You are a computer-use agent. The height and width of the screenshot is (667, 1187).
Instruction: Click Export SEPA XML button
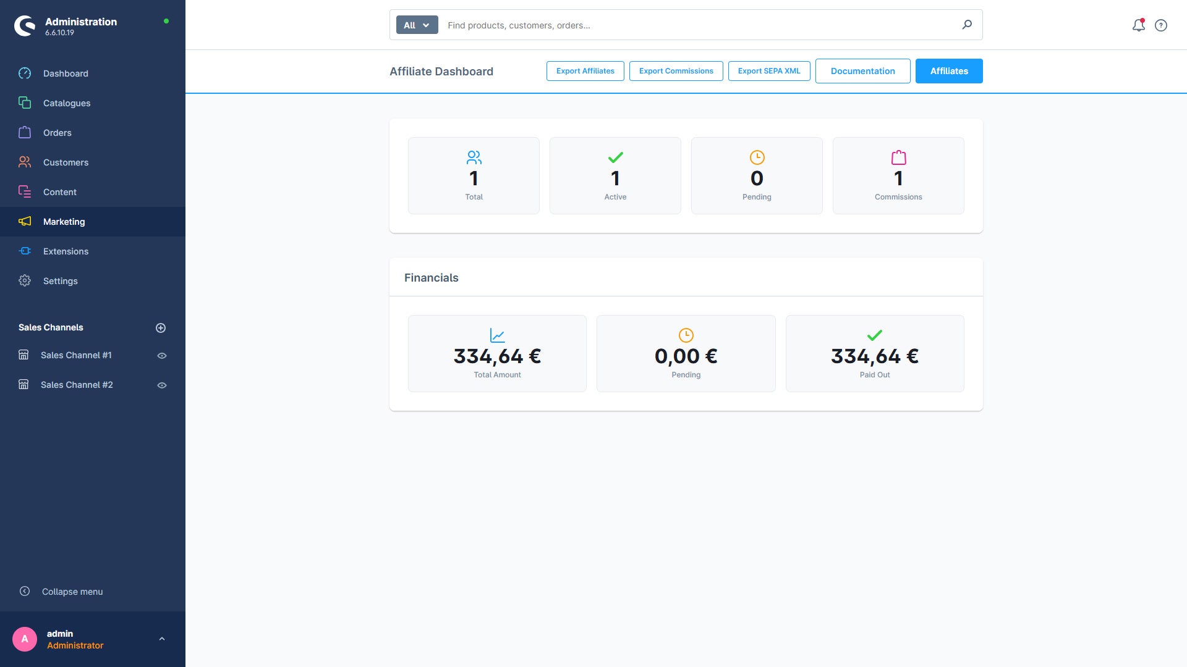pos(769,71)
